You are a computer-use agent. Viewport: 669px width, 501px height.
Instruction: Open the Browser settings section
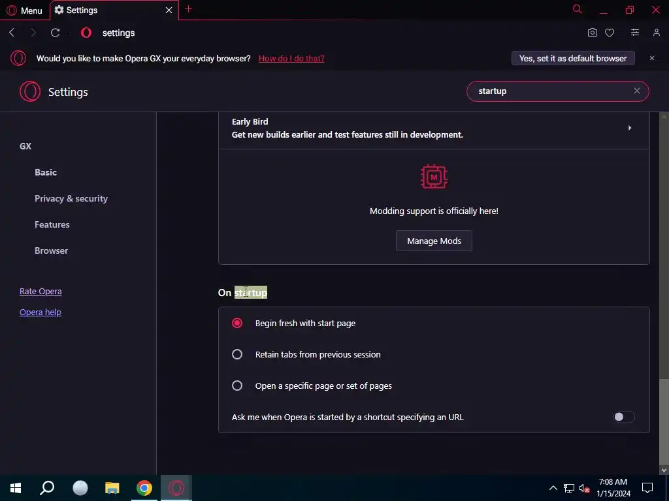pos(51,250)
